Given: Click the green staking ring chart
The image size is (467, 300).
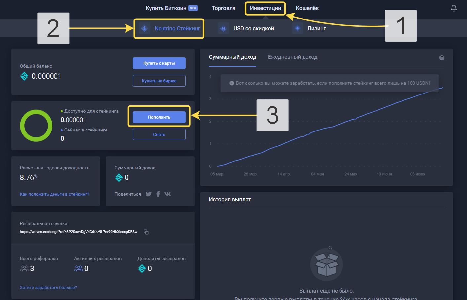Looking at the screenshot, I should (36, 126).
